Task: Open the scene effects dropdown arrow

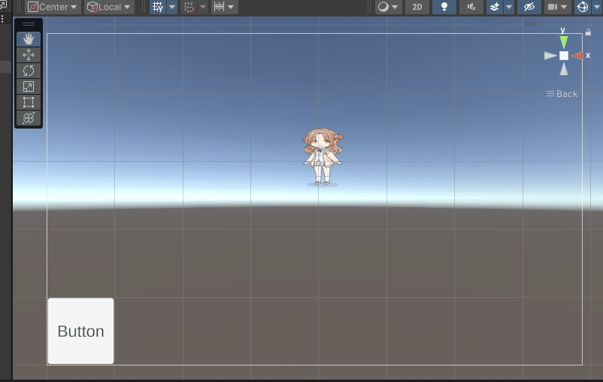Action: coord(509,7)
